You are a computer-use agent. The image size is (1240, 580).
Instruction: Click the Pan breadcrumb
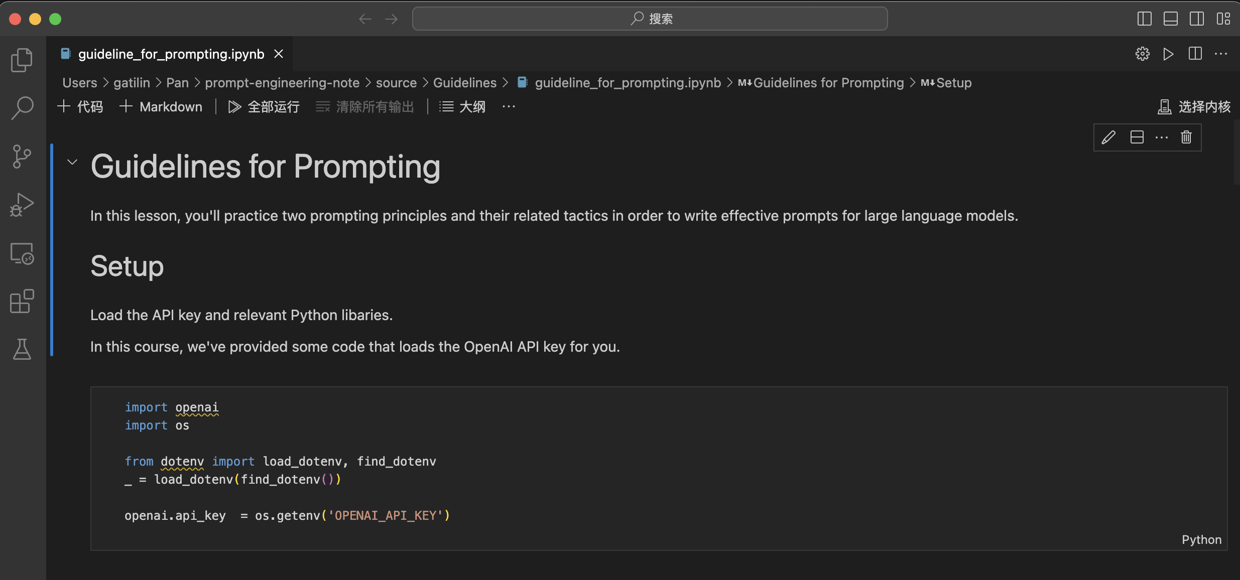pos(178,83)
